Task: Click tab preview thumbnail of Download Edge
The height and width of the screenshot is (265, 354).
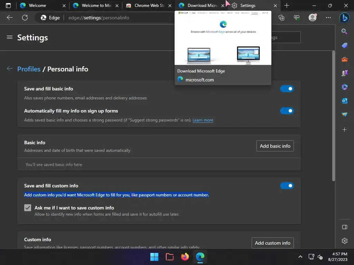Action: pyautogui.click(x=223, y=38)
